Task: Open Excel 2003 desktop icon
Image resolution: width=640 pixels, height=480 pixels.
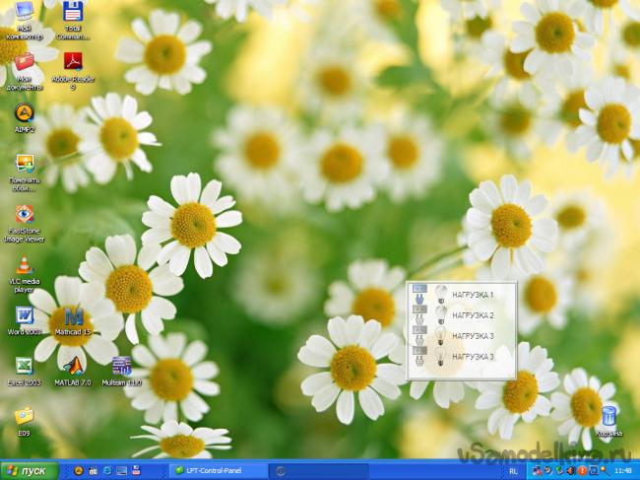Action: click(x=25, y=366)
